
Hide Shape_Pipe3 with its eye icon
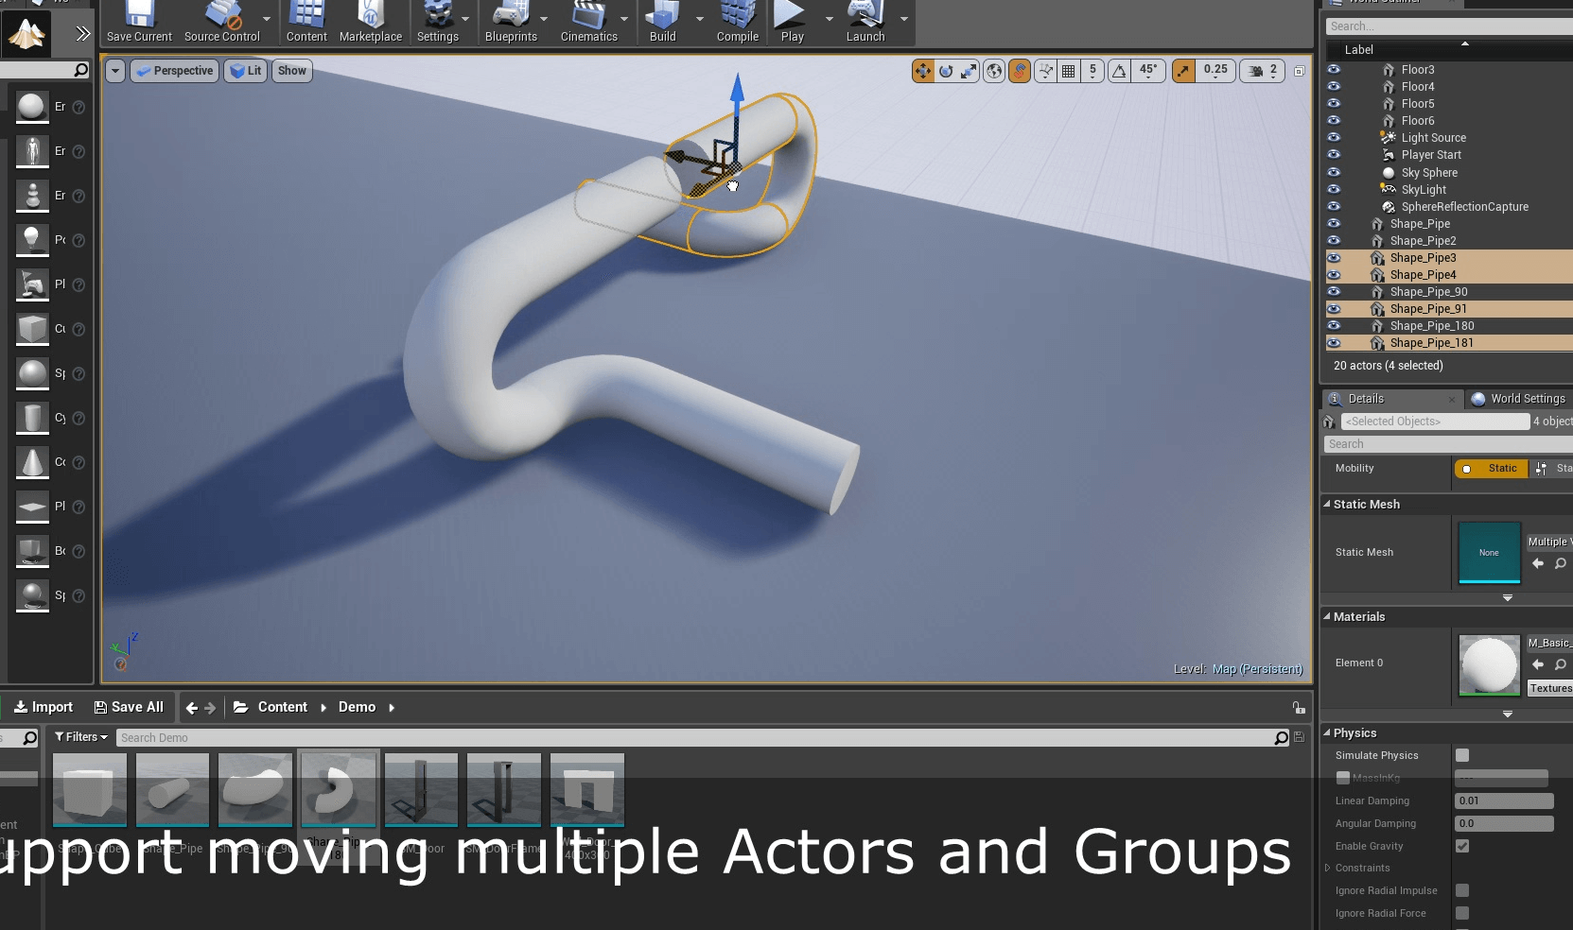(x=1334, y=258)
